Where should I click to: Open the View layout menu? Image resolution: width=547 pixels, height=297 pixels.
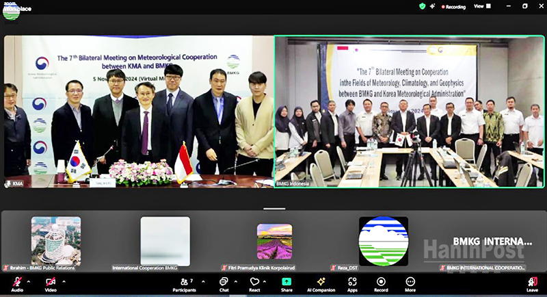tap(481, 6)
